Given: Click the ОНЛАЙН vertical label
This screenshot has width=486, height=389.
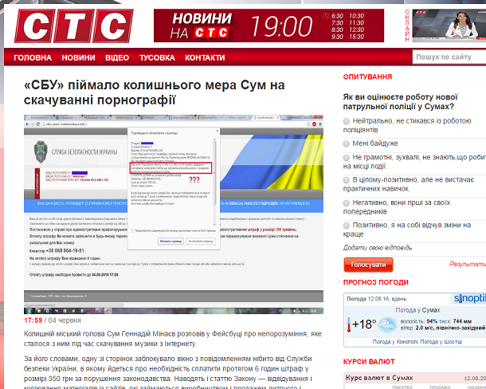Looking at the screenshot, I should click(x=407, y=26).
